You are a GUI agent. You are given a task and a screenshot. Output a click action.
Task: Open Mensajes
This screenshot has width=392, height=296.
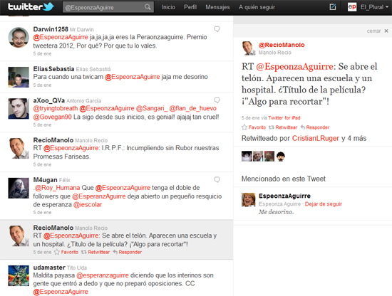click(217, 7)
